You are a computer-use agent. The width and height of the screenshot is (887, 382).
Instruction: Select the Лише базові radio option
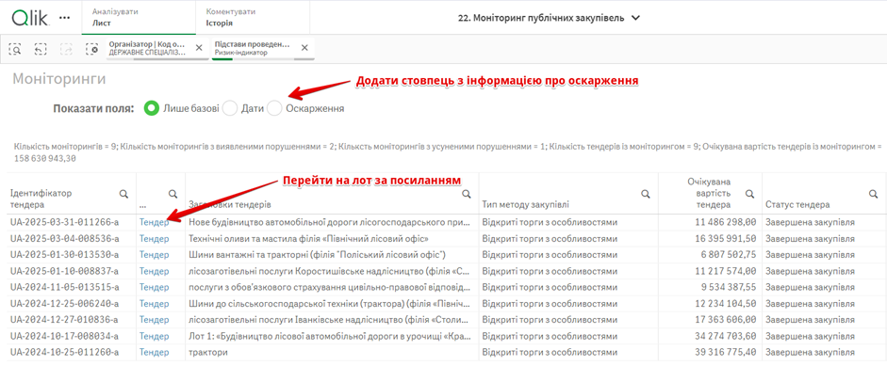click(152, 108)
